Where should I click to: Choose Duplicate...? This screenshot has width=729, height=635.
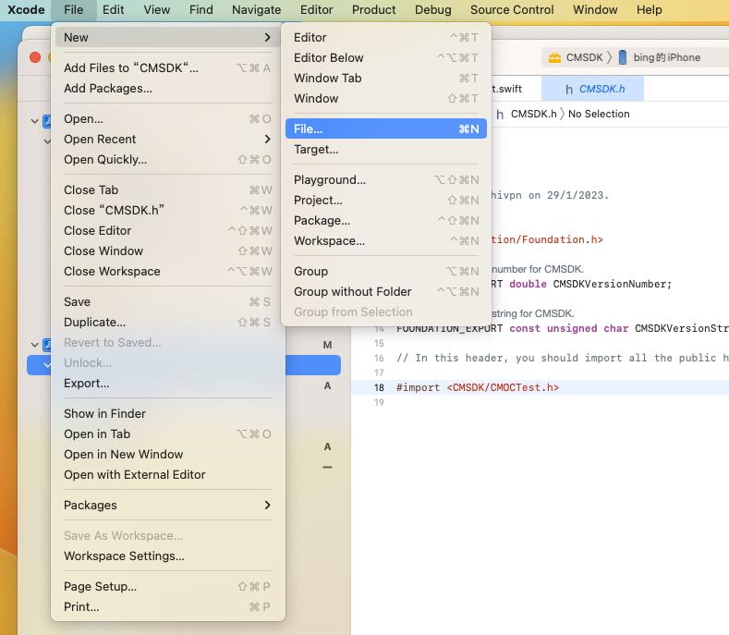[x=167, y=323]
